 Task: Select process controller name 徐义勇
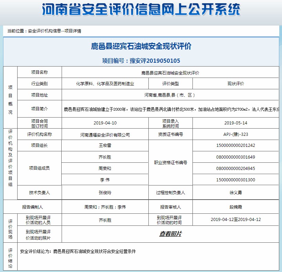click(236, 193)
